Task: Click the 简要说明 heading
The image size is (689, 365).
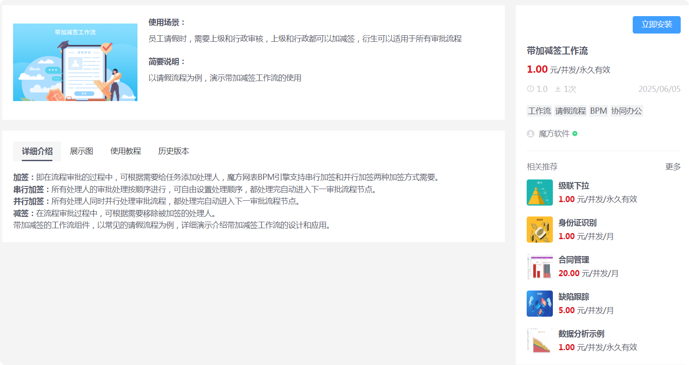Action: [x=167, y=62]
